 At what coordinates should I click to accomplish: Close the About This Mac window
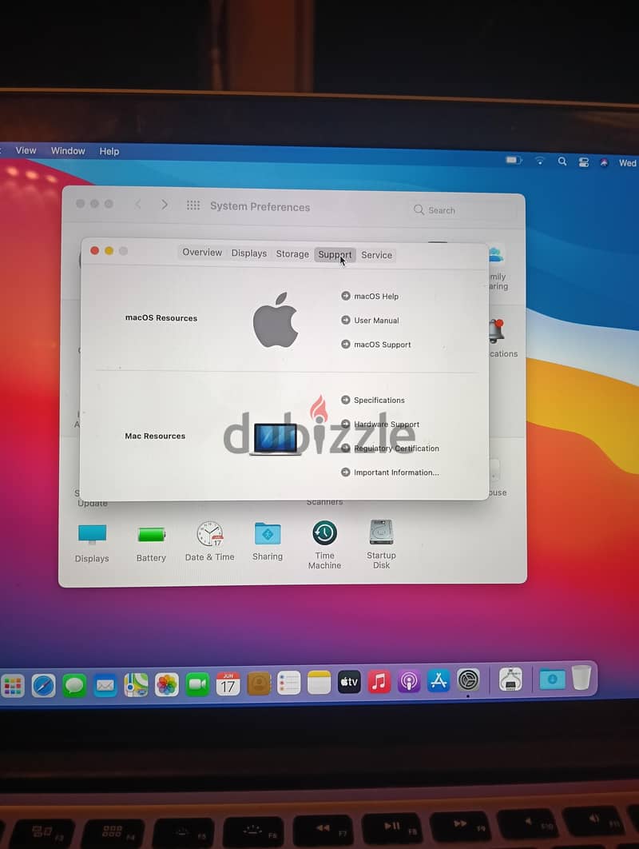[x=95, y=250]
